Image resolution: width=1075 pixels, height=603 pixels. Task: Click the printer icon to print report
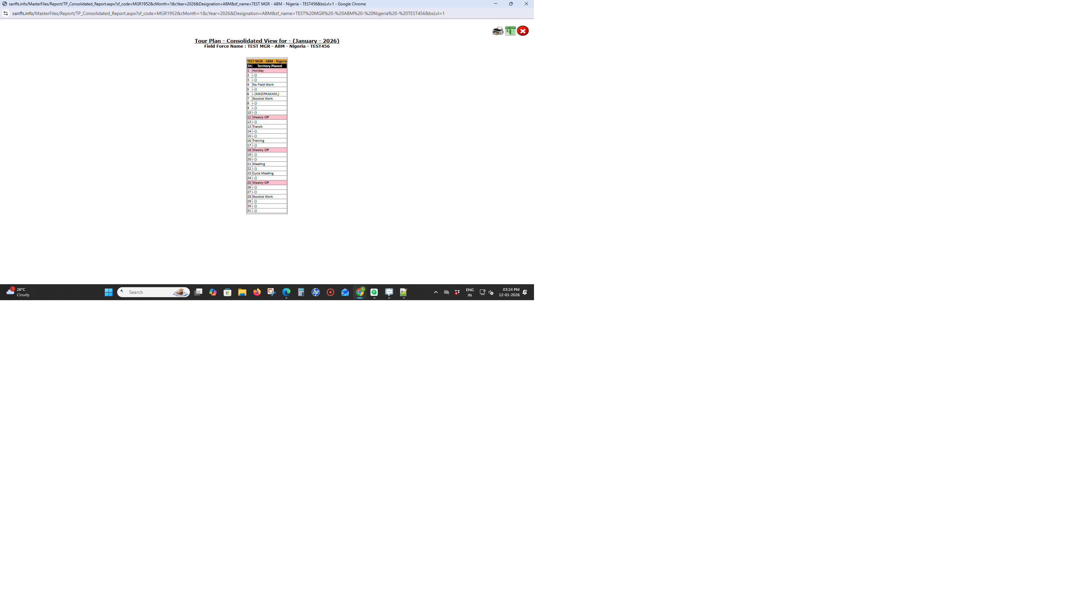[497, 31]
